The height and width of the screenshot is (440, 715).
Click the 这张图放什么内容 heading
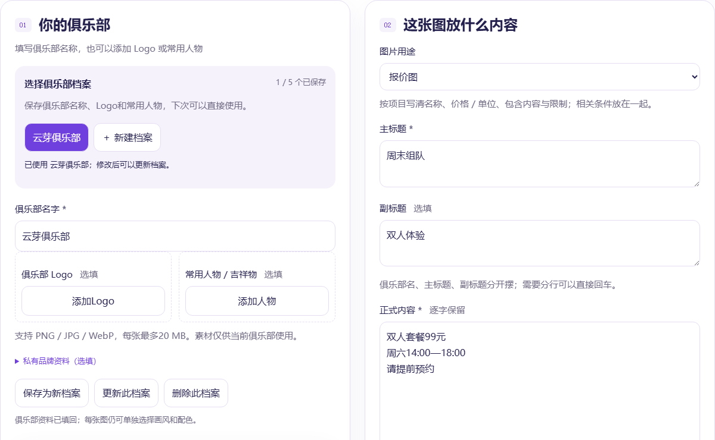pyautogui.click(x=461, y=25)
